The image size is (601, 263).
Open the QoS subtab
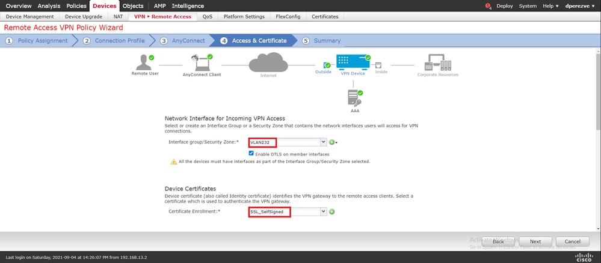click(208, 16)
